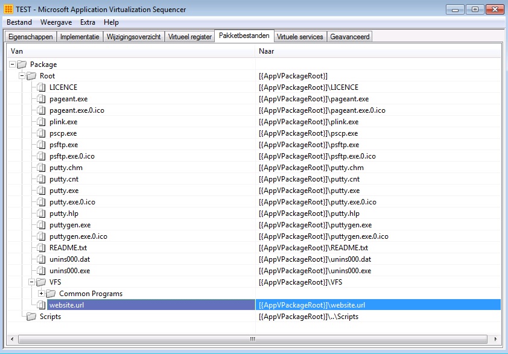Screen dimensions: 508x354
Task: Switch to the Geavanceerd tab
Action: (350, 37)
